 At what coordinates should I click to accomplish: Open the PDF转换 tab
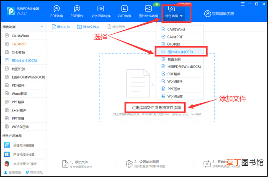[x=57, y=11]
